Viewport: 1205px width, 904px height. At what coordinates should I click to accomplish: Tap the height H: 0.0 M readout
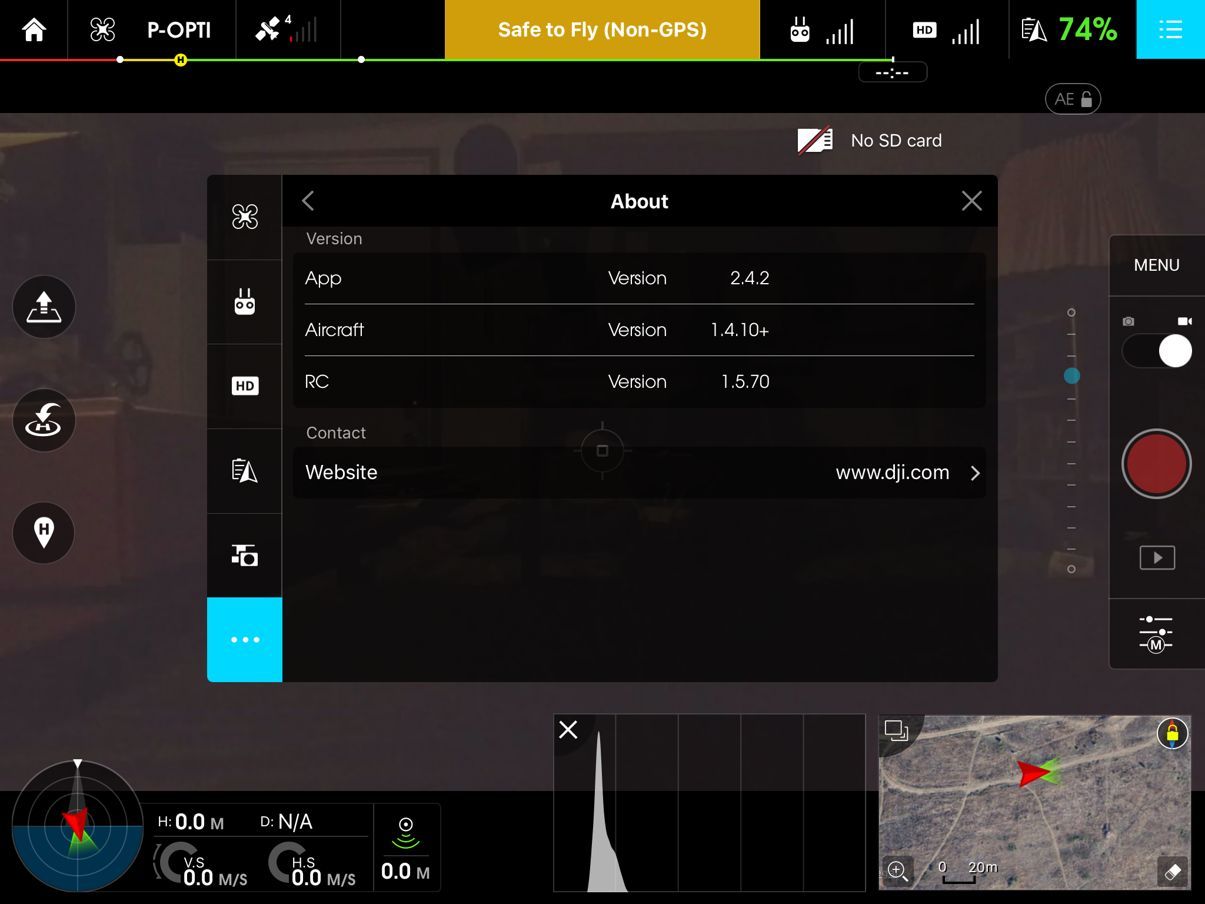pos(191,822)
